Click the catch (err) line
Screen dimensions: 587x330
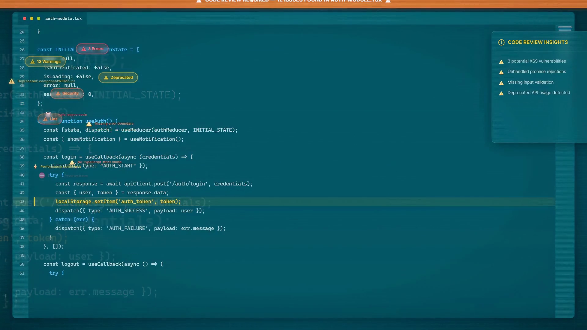72,219
